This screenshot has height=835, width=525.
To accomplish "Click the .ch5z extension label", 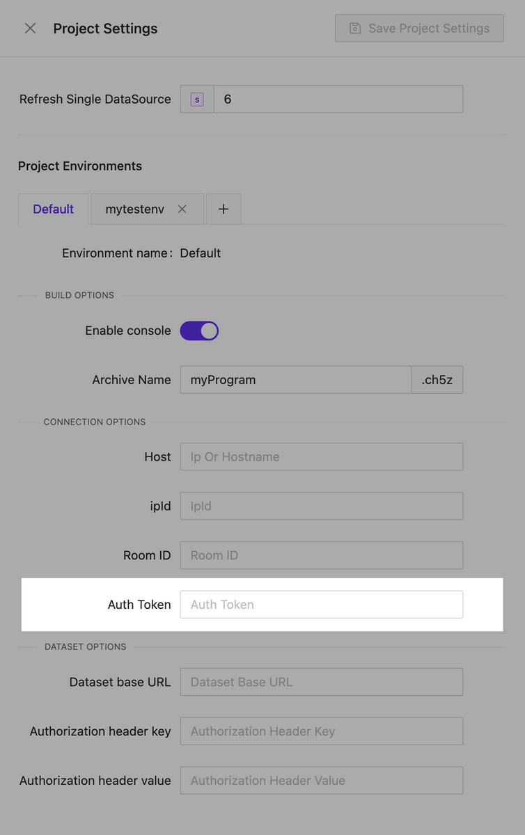I will coord(437,379).
